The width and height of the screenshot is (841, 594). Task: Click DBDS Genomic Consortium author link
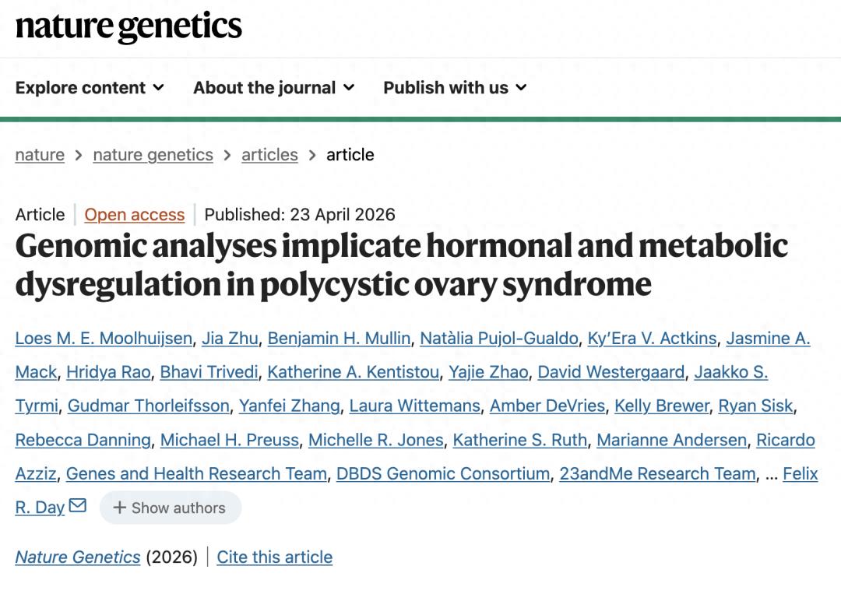coord(443,473)
